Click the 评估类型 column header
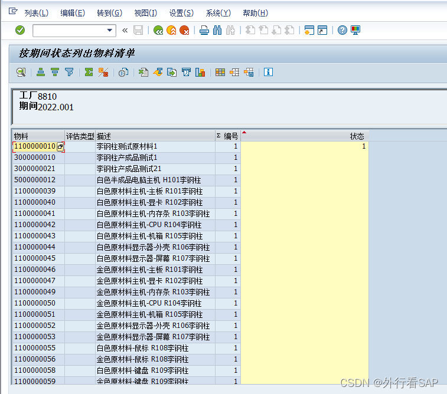This screenshot has width=447, height=394. click(80, 136)
